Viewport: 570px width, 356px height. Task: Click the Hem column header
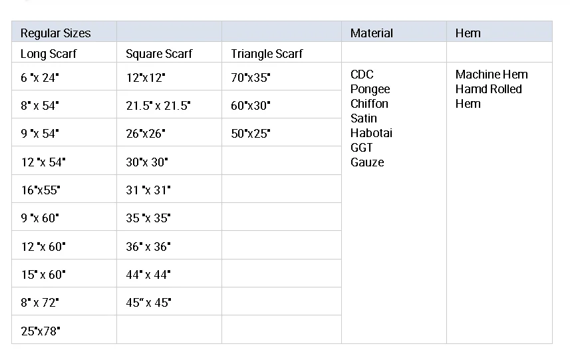(468, 33)
